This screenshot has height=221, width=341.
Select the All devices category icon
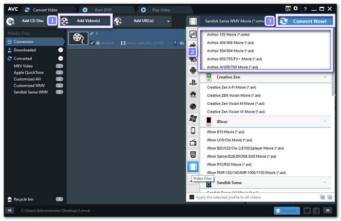(193, 35)
